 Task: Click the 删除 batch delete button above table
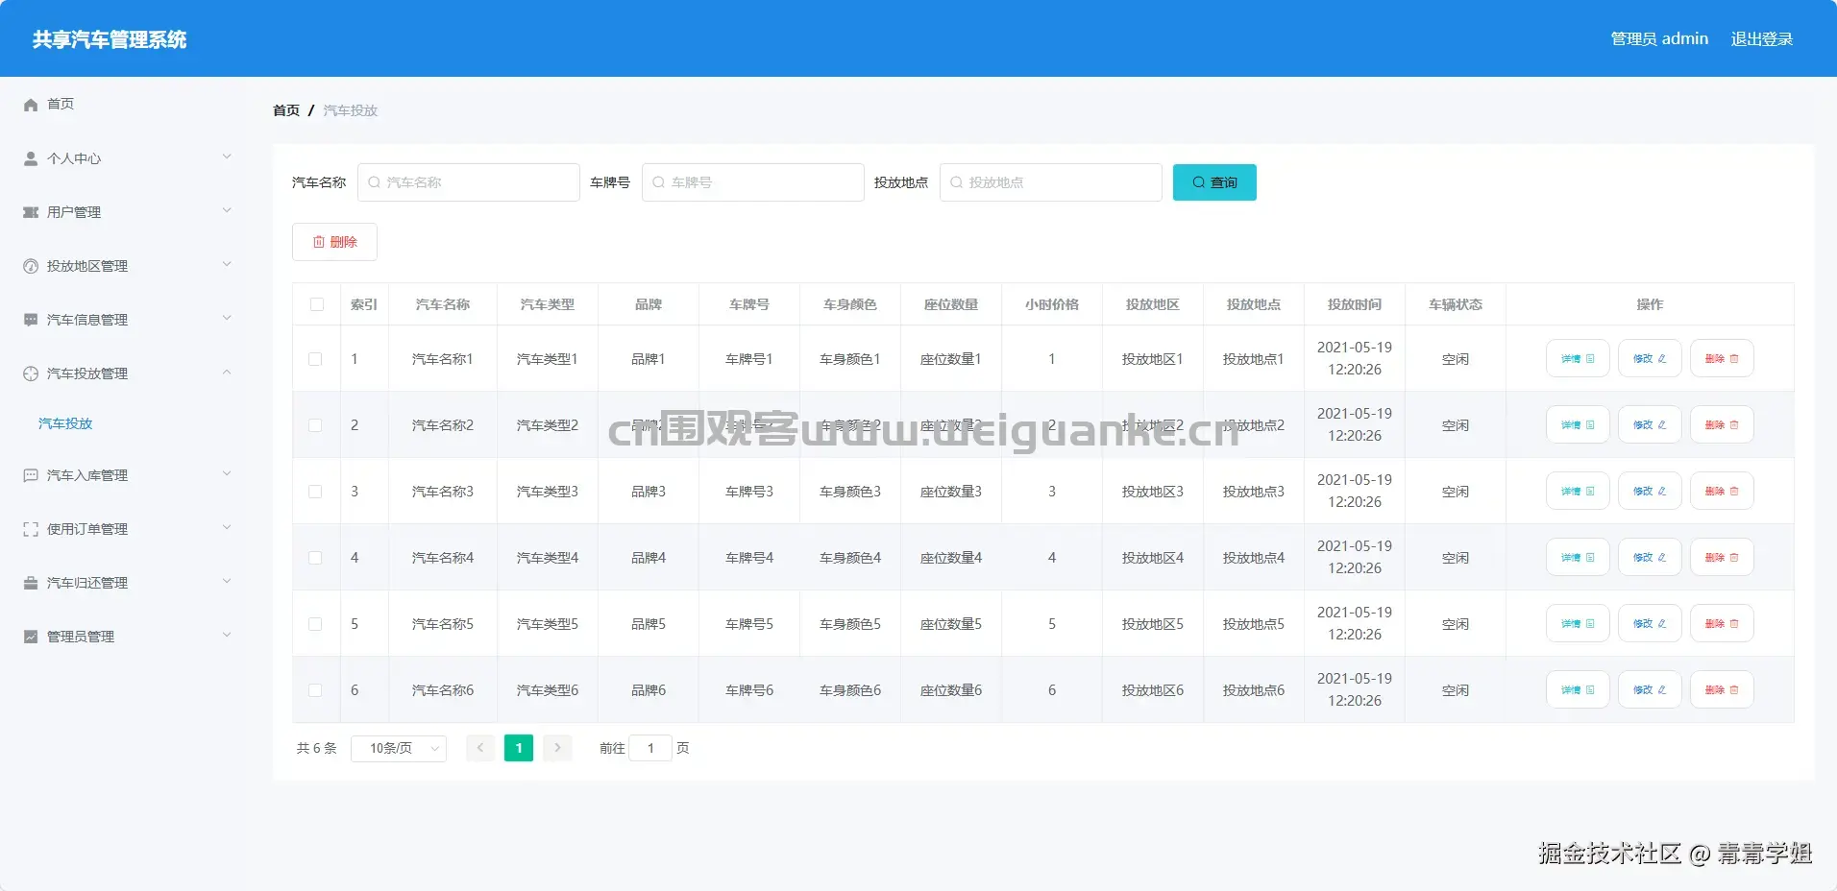pyautogui.click(x=334, y=242)
